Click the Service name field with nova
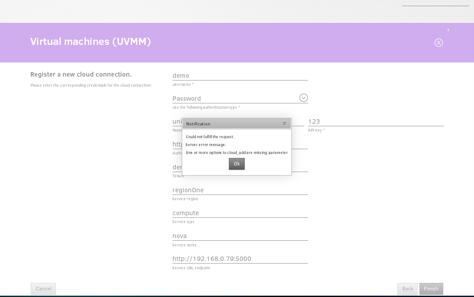The width and height of the screenshot is (474, 297). pyautogui.click(x=240, y=236)
